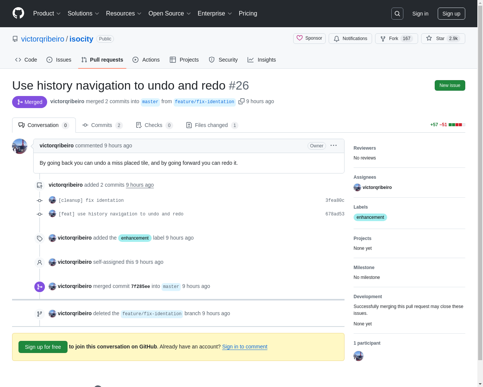This screenshot has height=387, width=483.
Task: Copy the head branch name icon
Action: click(x=241, y=101)
